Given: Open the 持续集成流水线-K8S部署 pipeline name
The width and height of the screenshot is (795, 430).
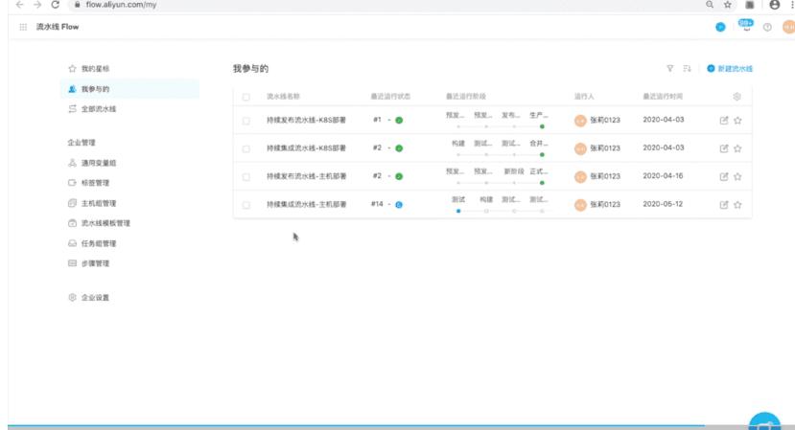Looking at the screenshot, I should pos(306,147).
